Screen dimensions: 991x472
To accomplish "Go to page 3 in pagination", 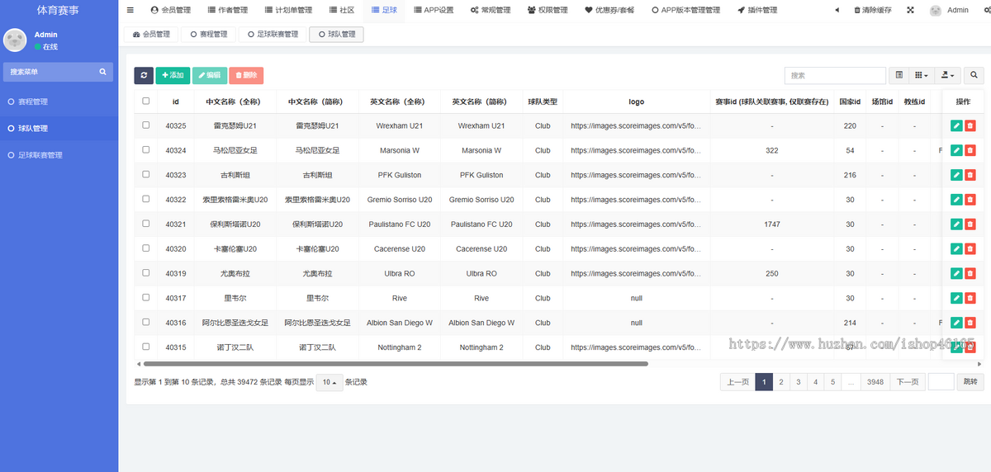I will coord(798,382).
